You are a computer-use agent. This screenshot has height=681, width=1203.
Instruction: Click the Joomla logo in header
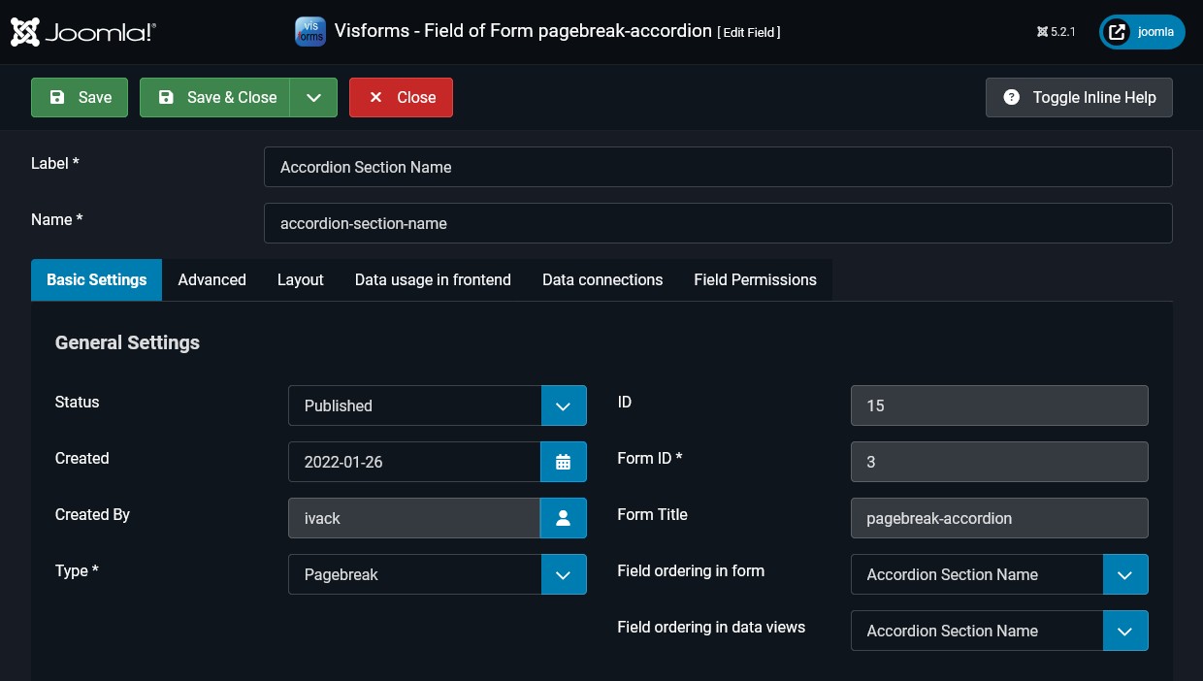point(83,32)
